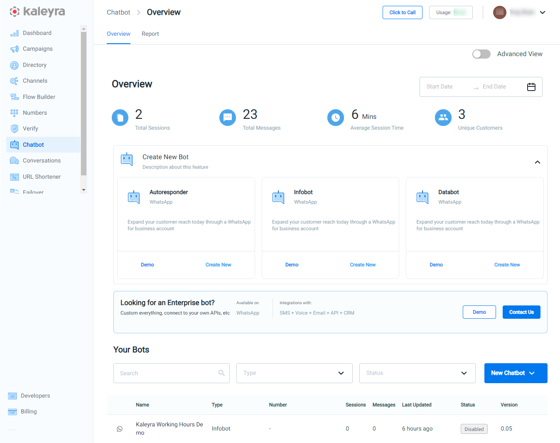Click the Databot bot icon
Screen dimensions: 560x443
pos(422,197)
